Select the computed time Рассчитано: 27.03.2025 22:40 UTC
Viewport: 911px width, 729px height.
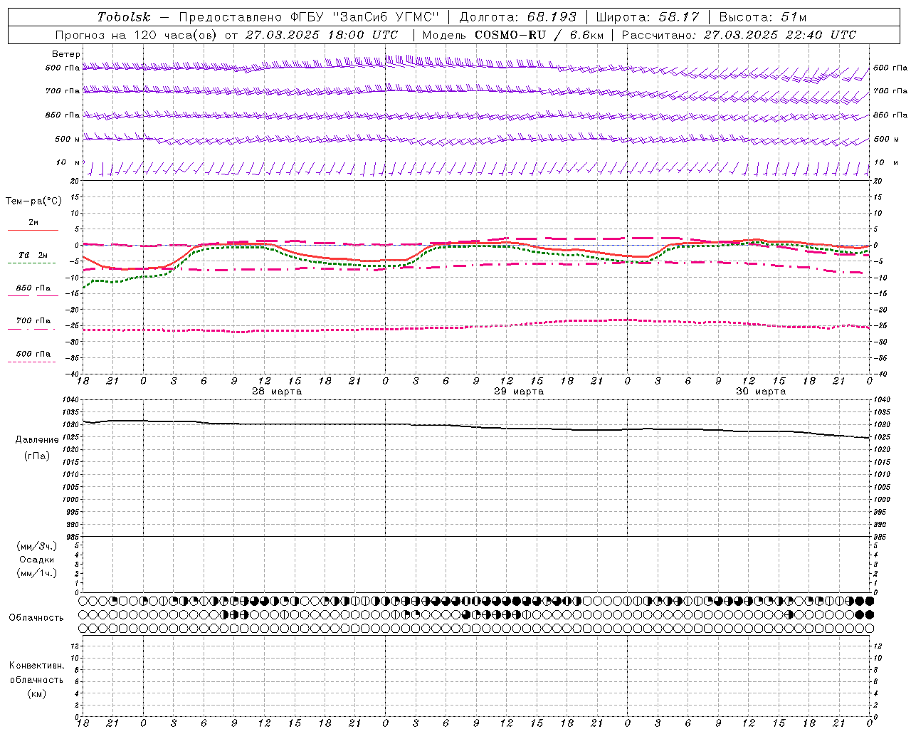[x=739, y=35]
